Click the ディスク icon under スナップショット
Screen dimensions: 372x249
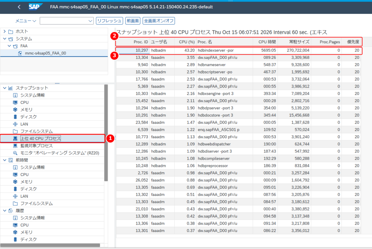pyautogui.click(x=15, y=117)
